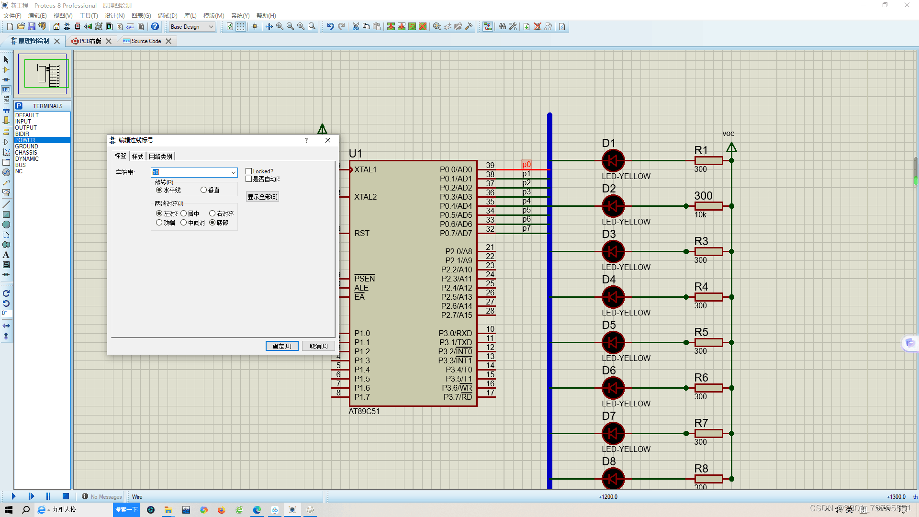Select the 垂直 rotation radio button
Image resolution: width=919 pixels, height=517 pixels.
click(x=204, y=190)
